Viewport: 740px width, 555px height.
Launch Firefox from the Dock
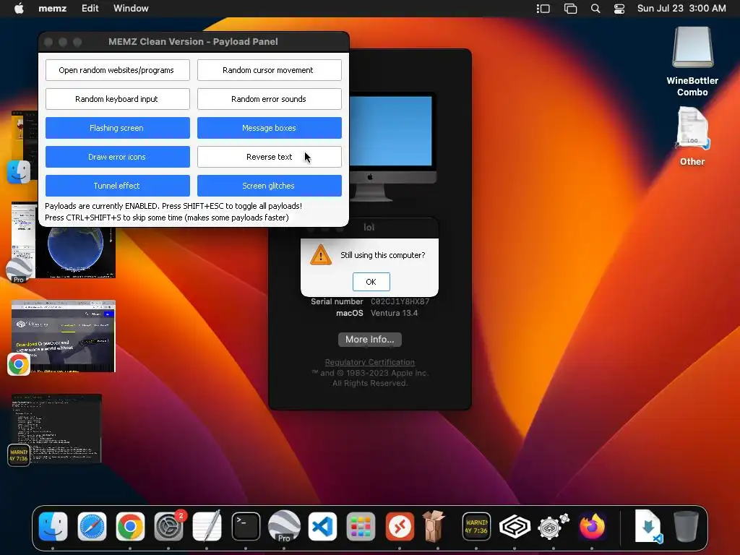(592, 526)
